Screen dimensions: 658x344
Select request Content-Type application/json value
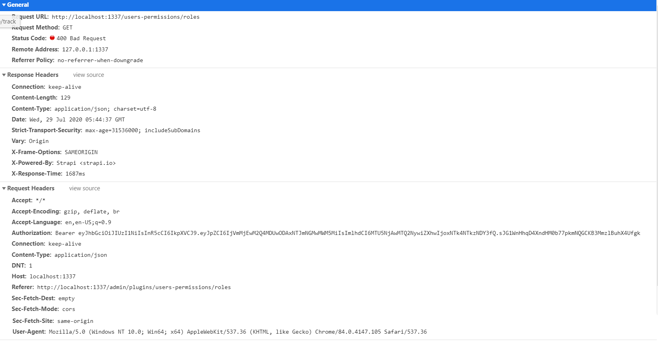(81, 255)
